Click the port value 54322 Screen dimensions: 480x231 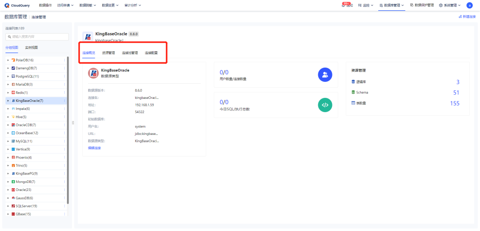(x=139, y=112)
